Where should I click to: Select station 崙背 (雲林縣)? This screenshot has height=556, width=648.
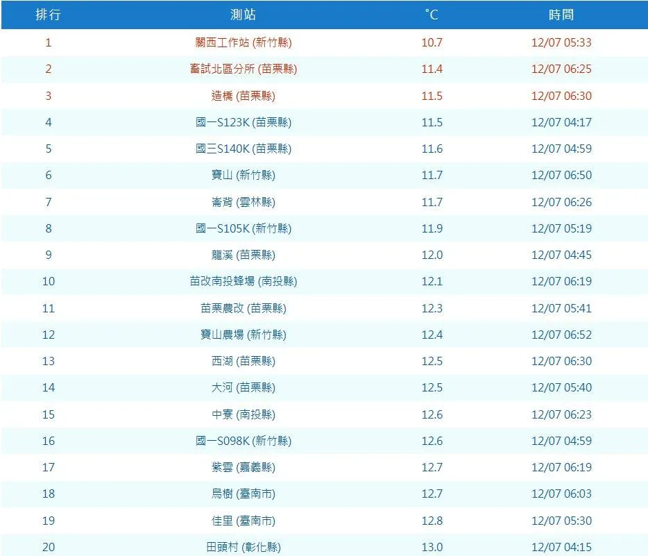tap(244, 202)
